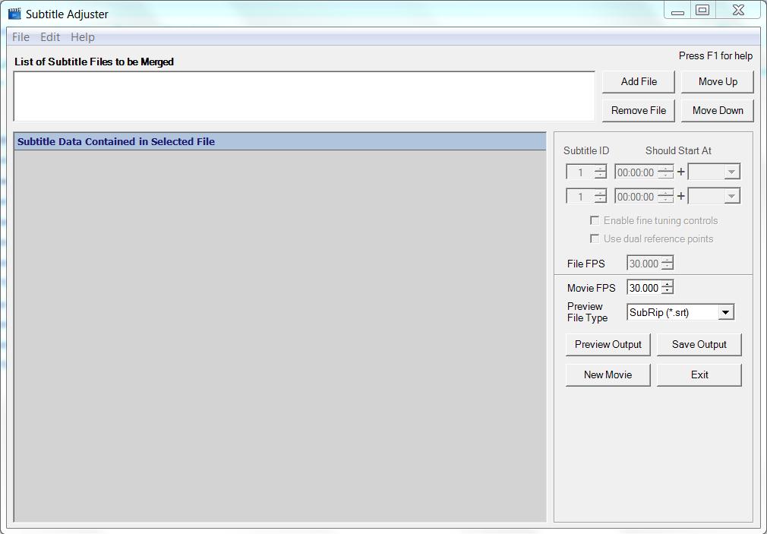The width and height of the screenshot is (767, 534).
Task: Click 'Press F1 for help' text
Action: click(715, 55)
